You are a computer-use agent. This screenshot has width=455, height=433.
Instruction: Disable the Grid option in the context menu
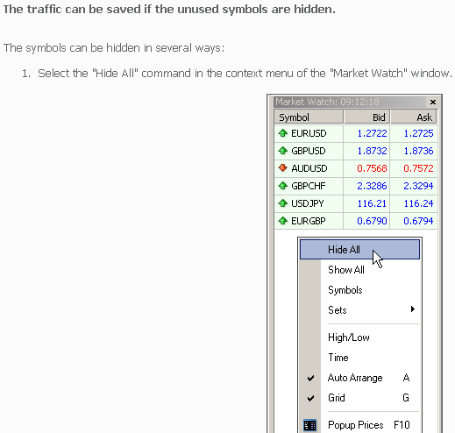point(360,398)
